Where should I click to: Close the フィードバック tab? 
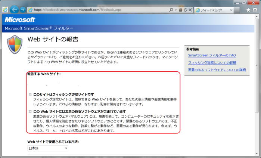tap(231, 10)
